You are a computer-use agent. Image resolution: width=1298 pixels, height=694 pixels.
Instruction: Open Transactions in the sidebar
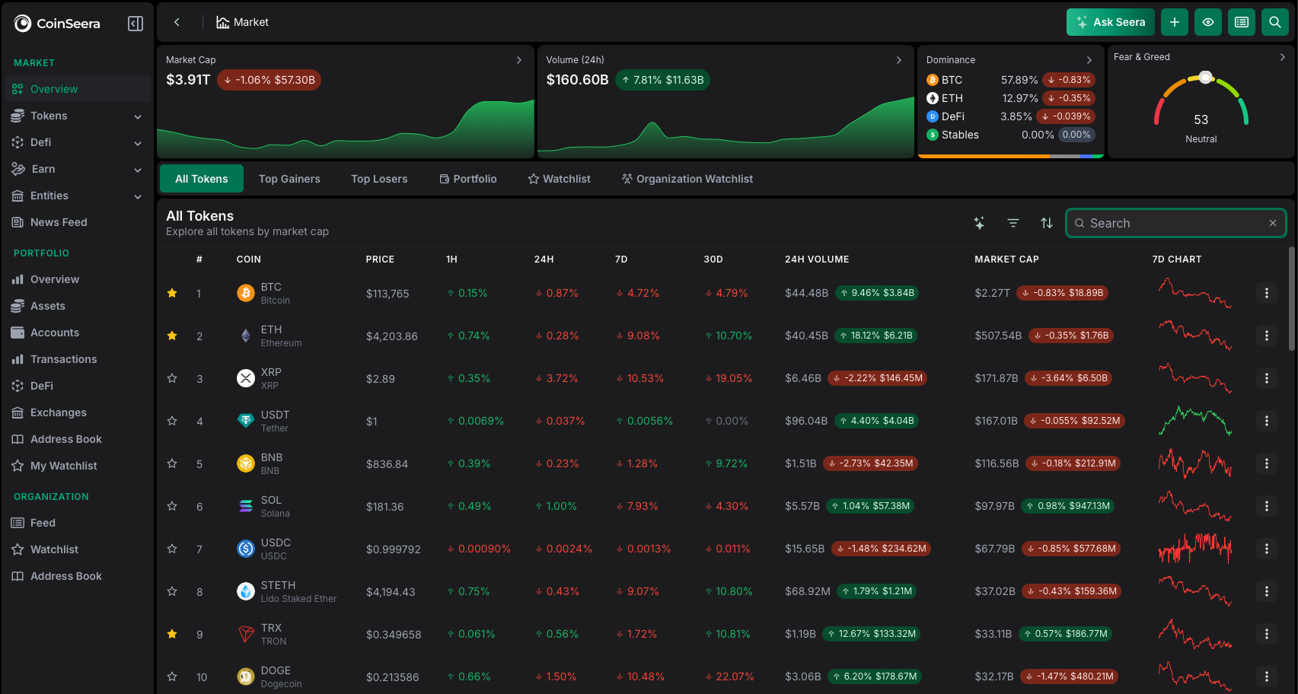tap(77, 359)
